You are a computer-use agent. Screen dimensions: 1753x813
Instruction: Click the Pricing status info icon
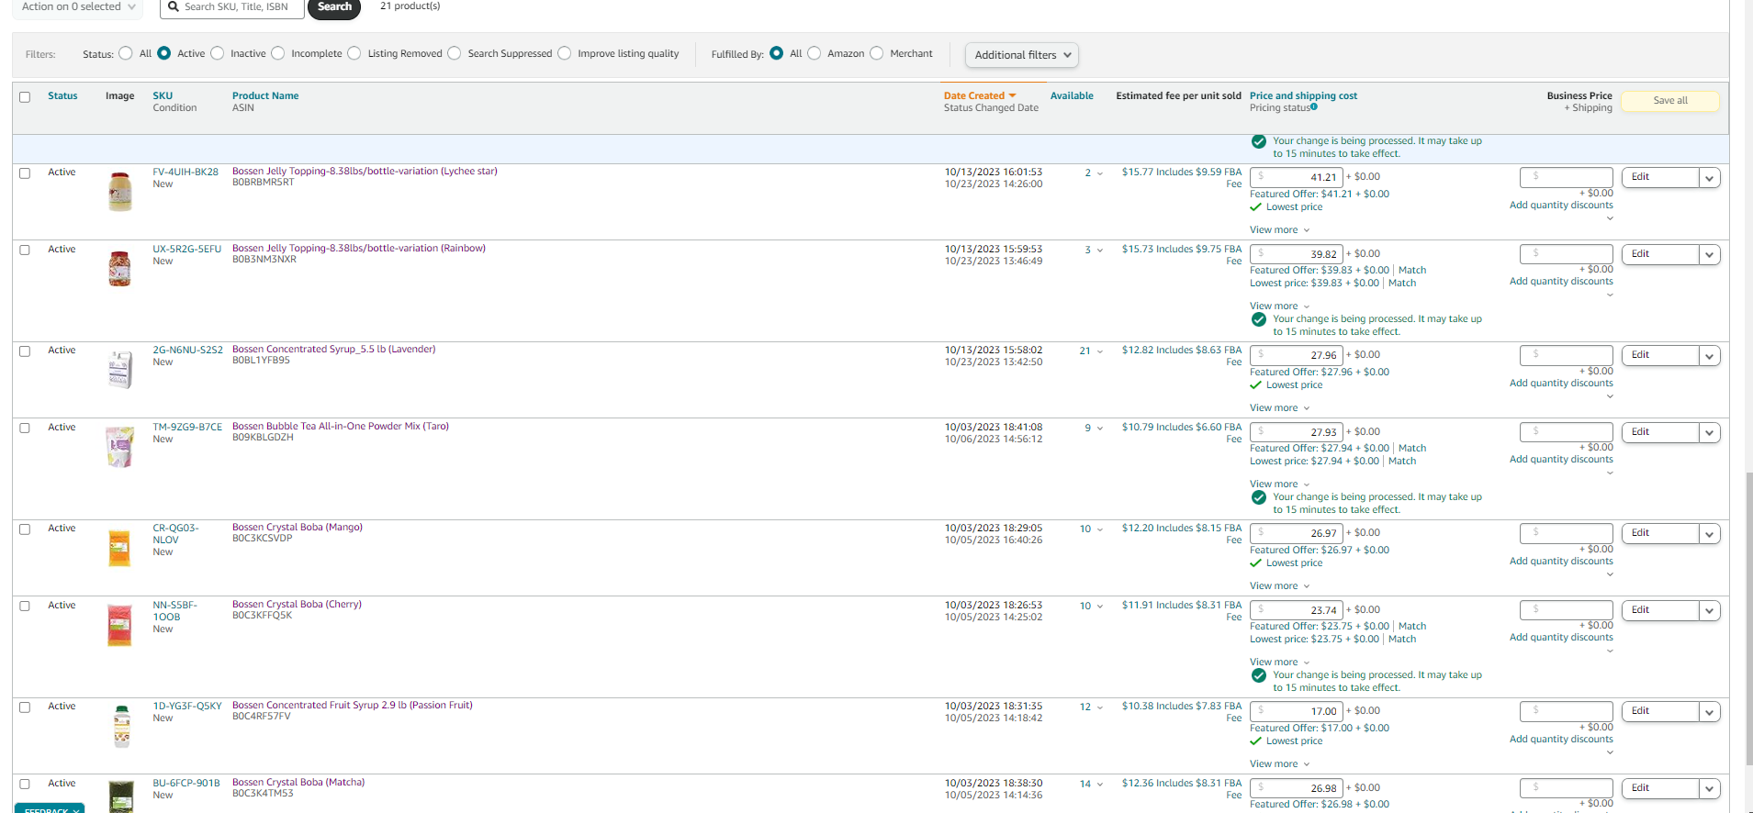pos(1314,107)
